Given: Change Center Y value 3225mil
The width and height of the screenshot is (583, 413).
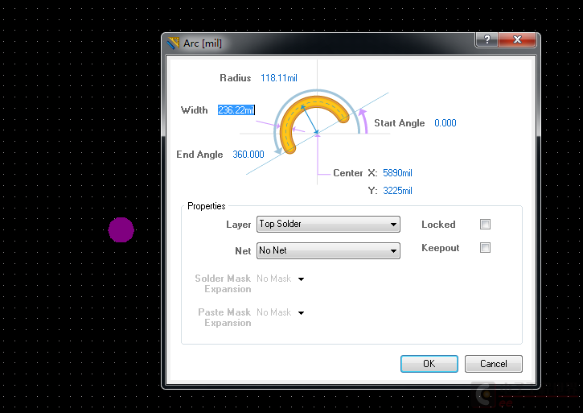Looking at the screenshot, I should (x=397, y=191).
